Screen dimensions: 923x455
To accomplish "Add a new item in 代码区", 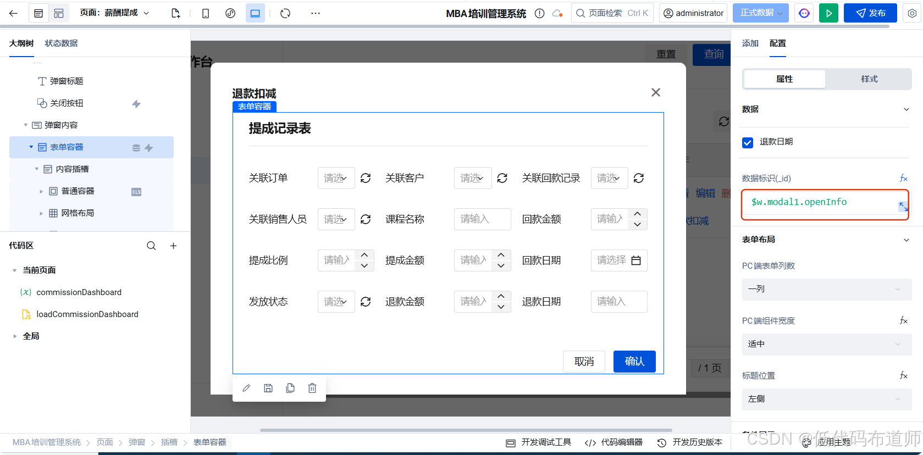I will (173, 246).
